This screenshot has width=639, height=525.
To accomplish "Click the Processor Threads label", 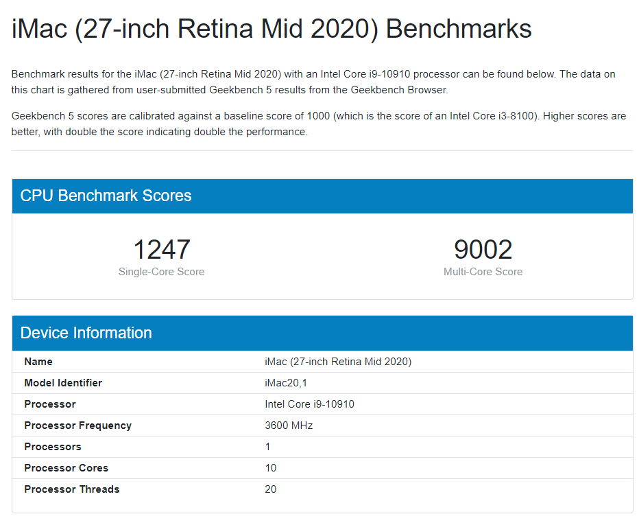I will (x=72, y=489).
